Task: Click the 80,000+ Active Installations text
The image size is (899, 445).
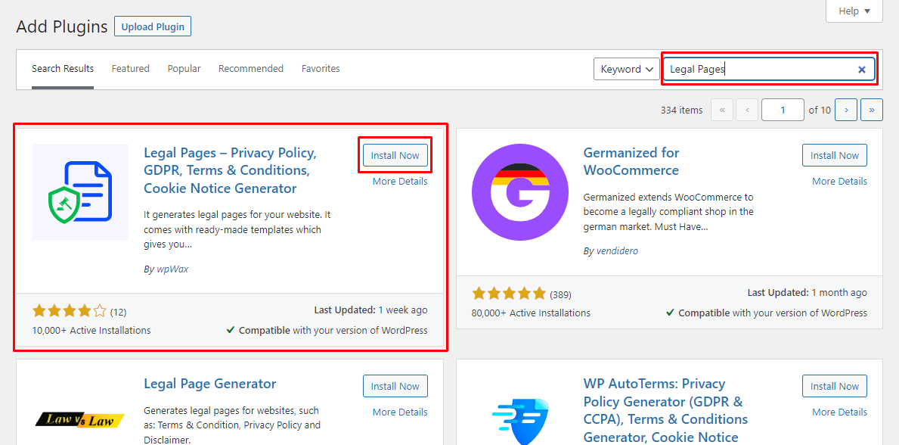Action: click(x=531, y=313)
